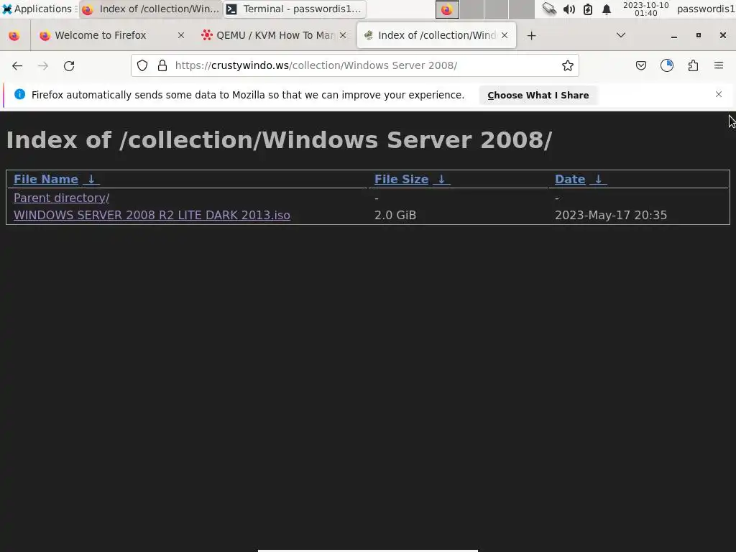The height and width of the screenshot is (552, 736).
Task: Open the clock showing 2023-10-10
Action: [x=645, y=9]
